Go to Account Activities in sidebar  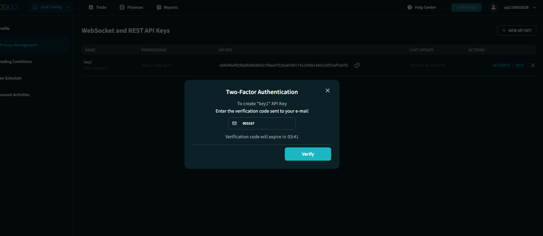click(15, 95)
